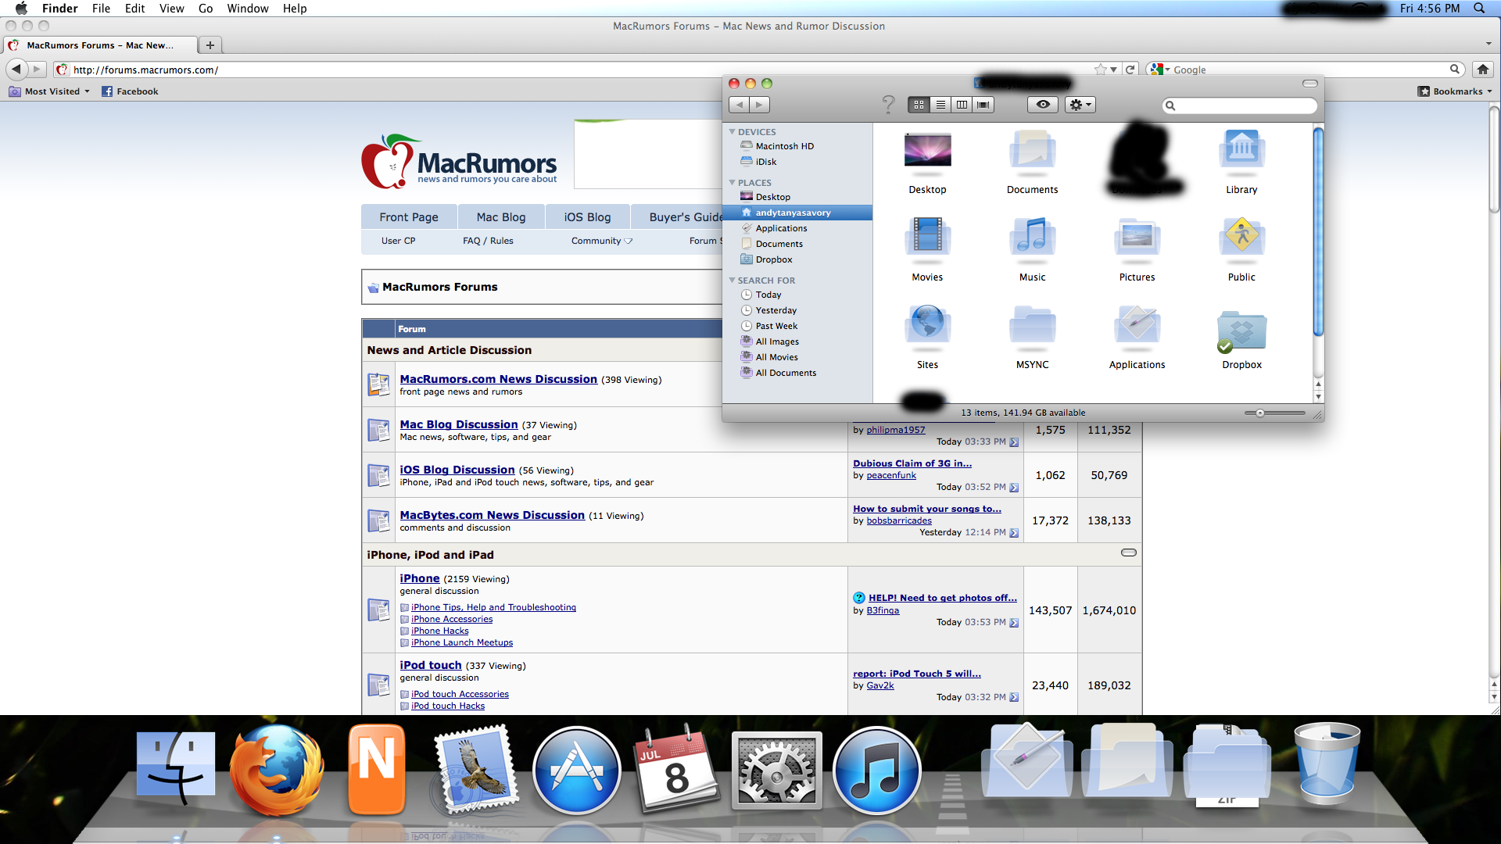Launch iTunes from the Dock
The width and height of the screenshot is (1501, 844).
[x=876, y=771]
